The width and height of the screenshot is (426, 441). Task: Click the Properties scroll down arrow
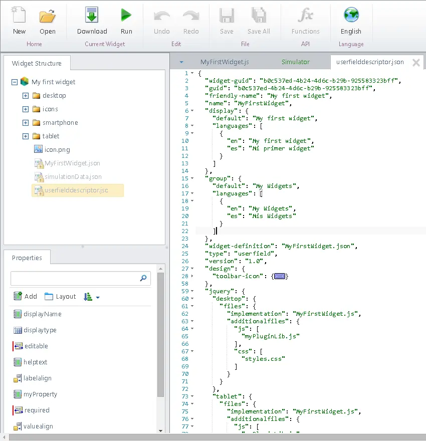coord(160,430)
